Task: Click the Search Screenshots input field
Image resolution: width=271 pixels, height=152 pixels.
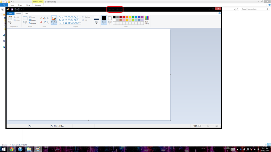Action: 255,9
